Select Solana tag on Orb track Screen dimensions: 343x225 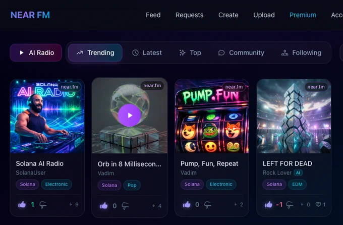tap(109, 185)
